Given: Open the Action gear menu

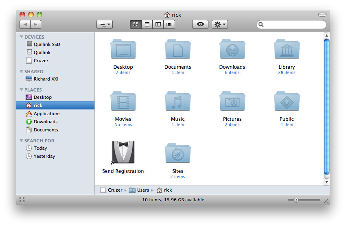Looking at the screenshot, I should pyautogui.click(x=220, y=24).
